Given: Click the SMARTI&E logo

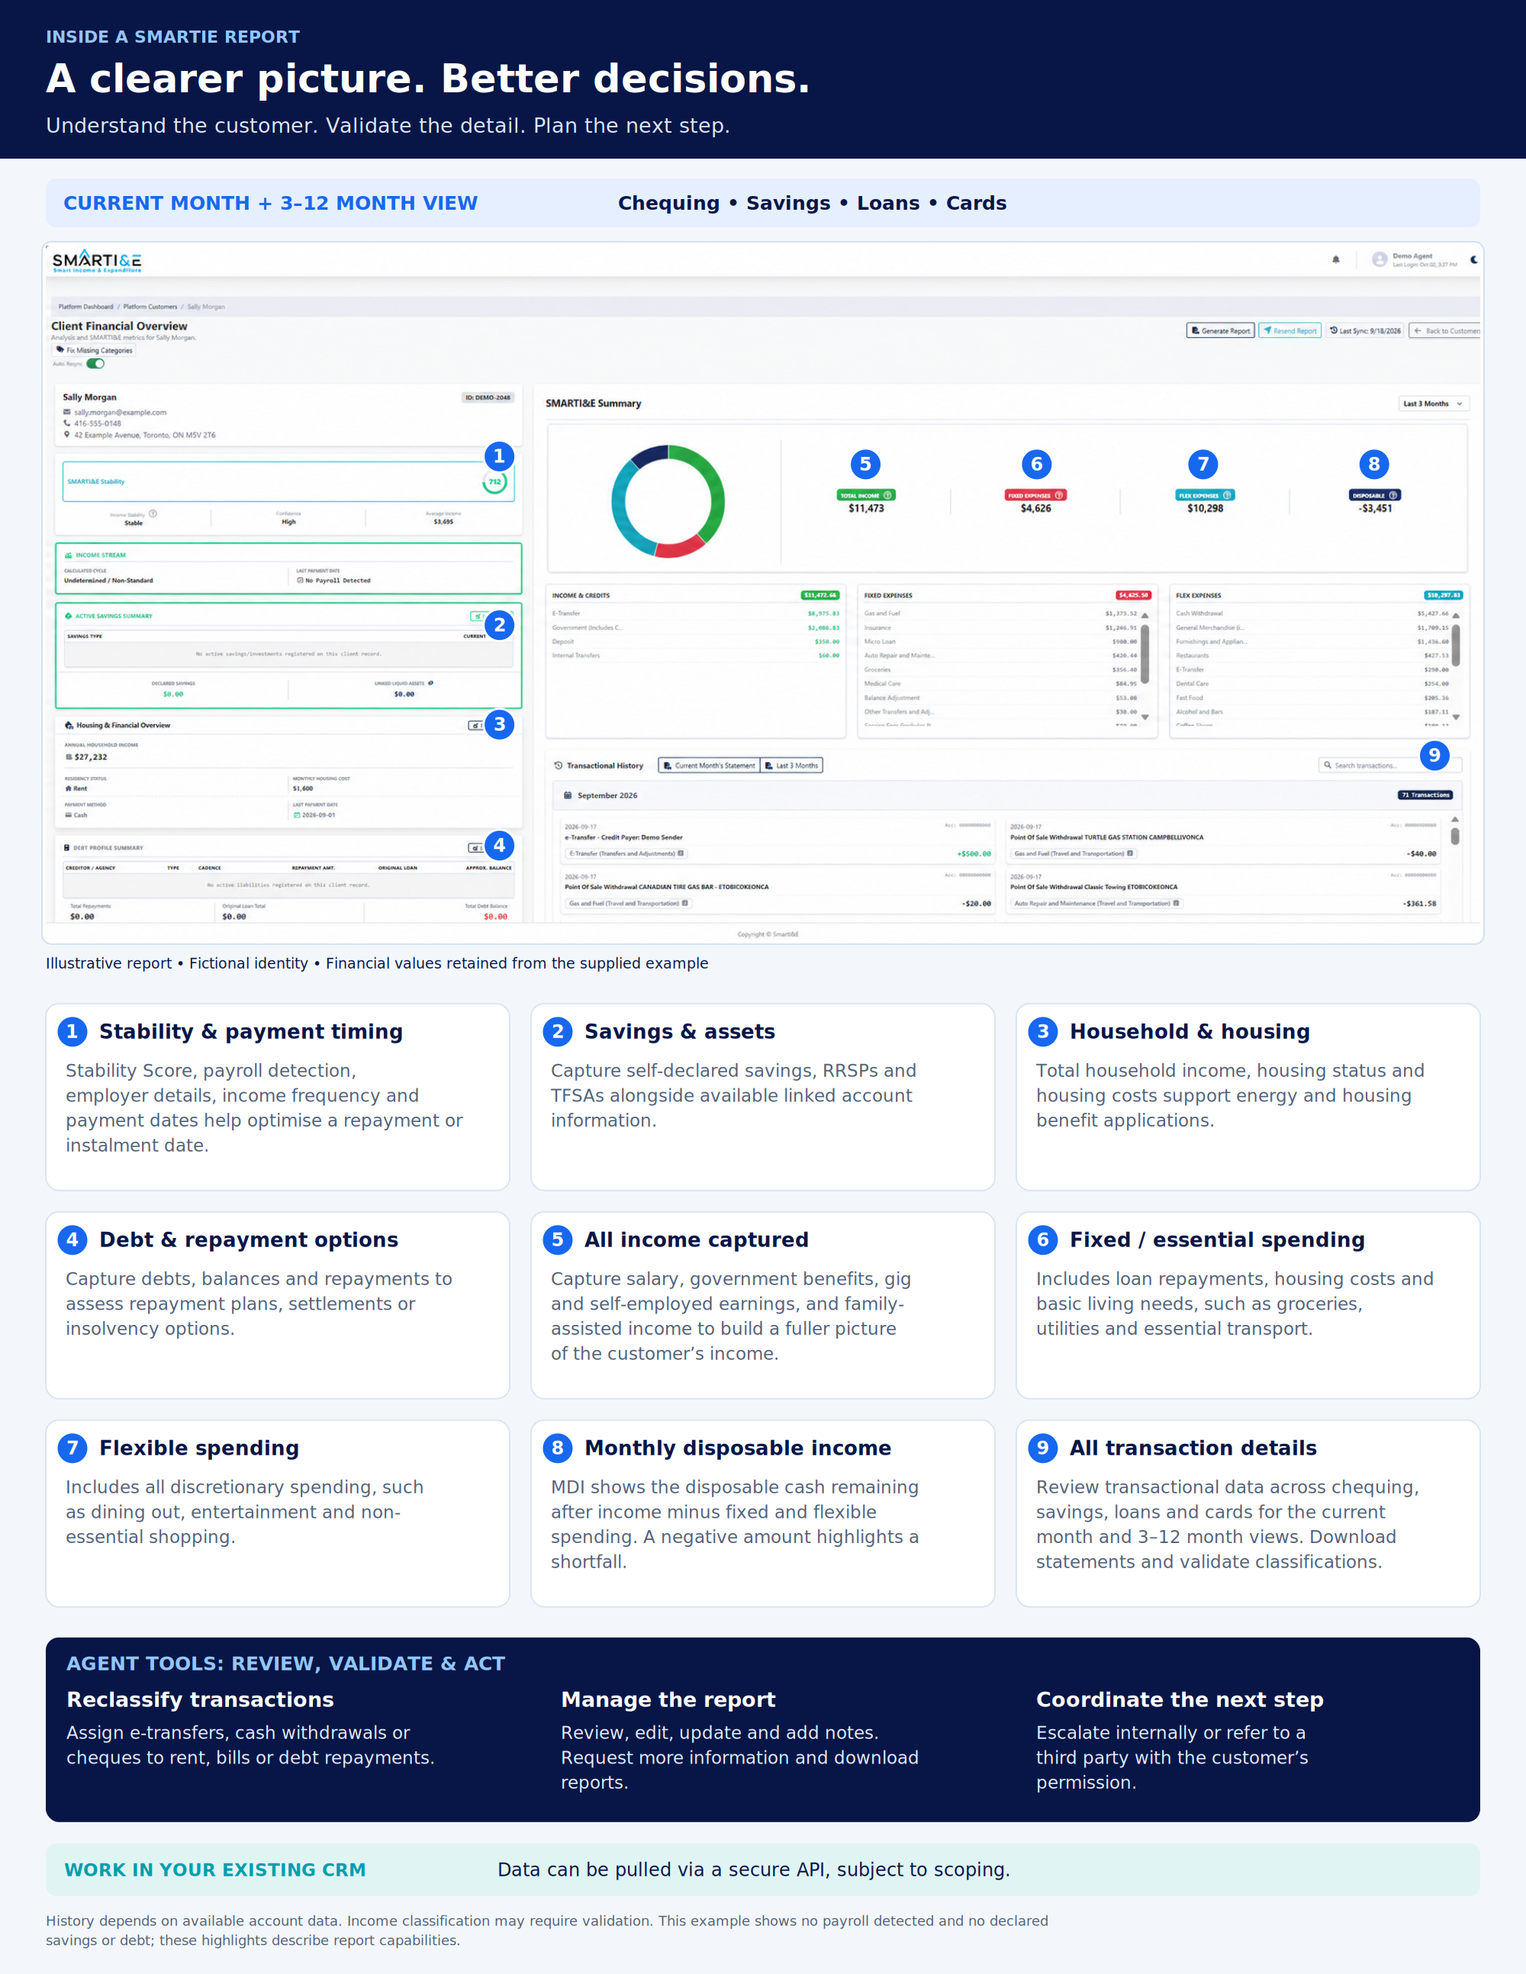Looking at the screenshot, I should point(97,260).
